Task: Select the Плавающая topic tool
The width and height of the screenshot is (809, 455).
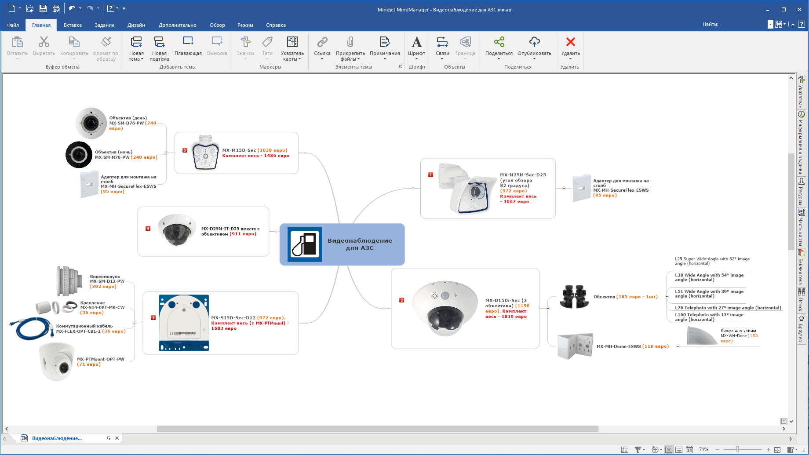Action: pos(188,46)
